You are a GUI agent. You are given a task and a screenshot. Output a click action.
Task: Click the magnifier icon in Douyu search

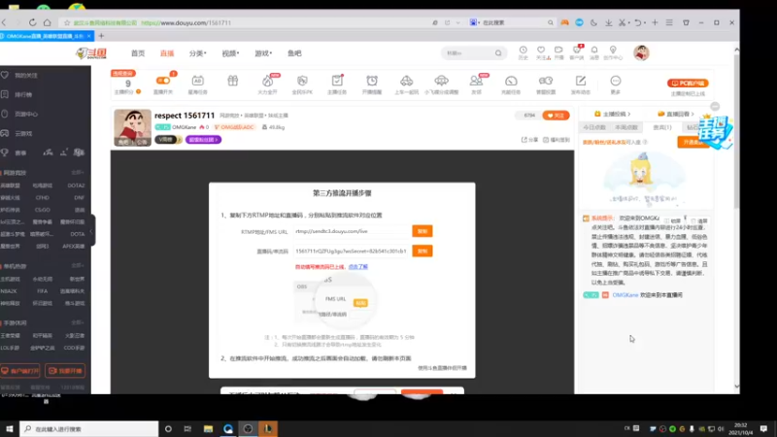click(498, 53)
